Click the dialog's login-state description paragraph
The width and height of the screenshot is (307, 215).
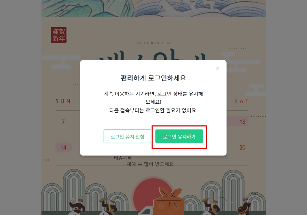pyautogui.click(x=153, y=102)
